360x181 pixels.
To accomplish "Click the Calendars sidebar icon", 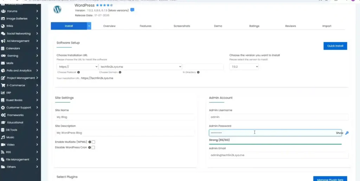I will click(x=3, y=48).
